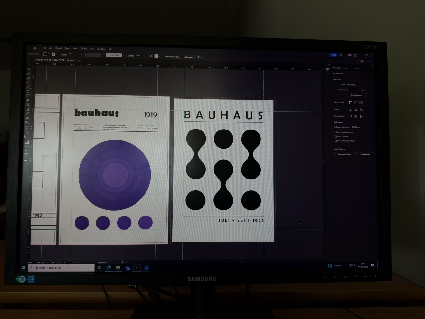Click the graphic Styles swatch
425x319 pixels.
point(156,56)
